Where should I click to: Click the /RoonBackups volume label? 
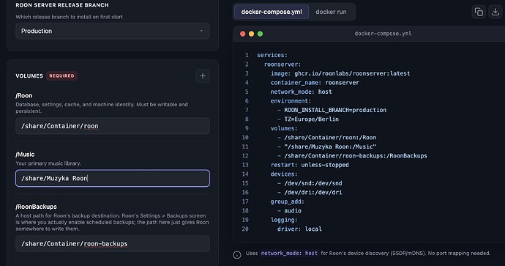click(36, 207)
